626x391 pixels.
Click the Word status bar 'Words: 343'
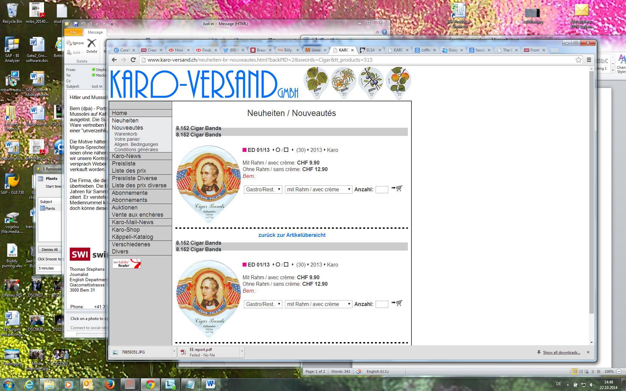340,371
